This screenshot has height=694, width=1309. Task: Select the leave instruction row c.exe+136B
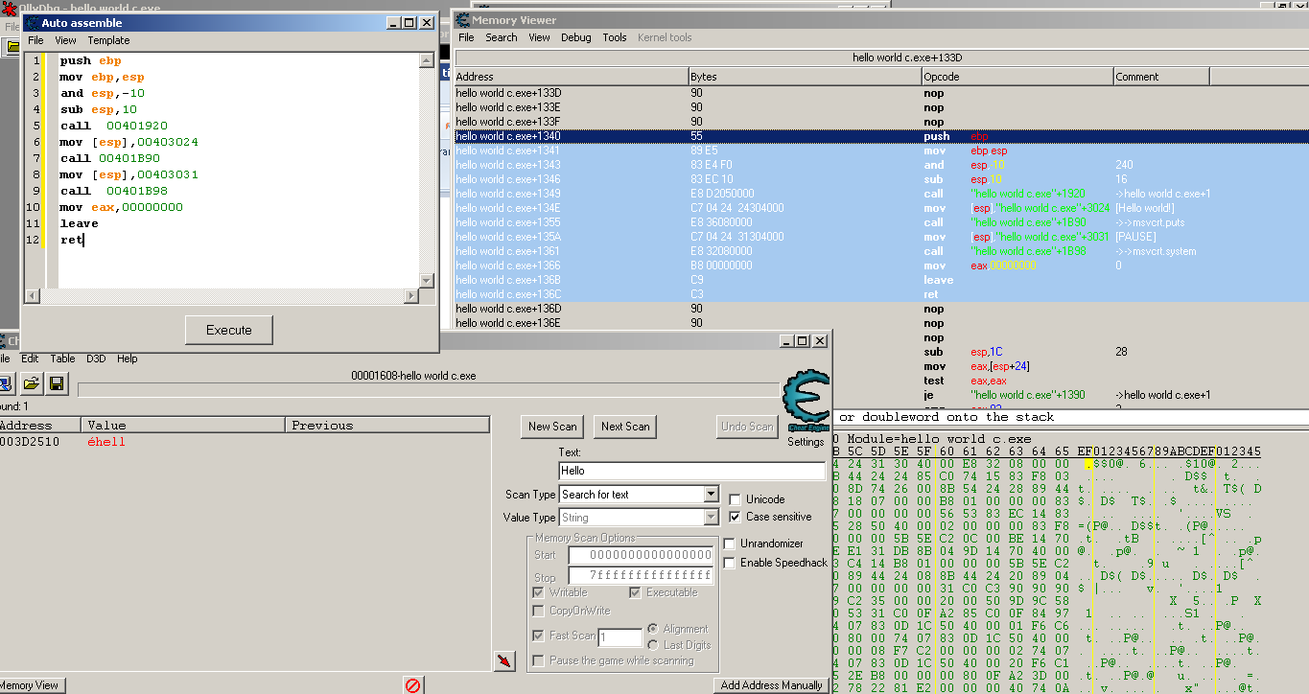[880, 280]
